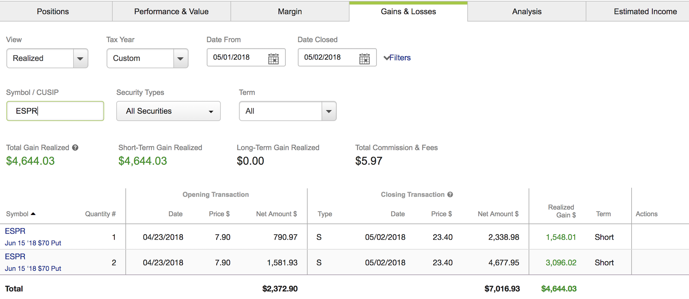Sort by Symbol column arrow
The image size is (689, 299).
(33, 214)
